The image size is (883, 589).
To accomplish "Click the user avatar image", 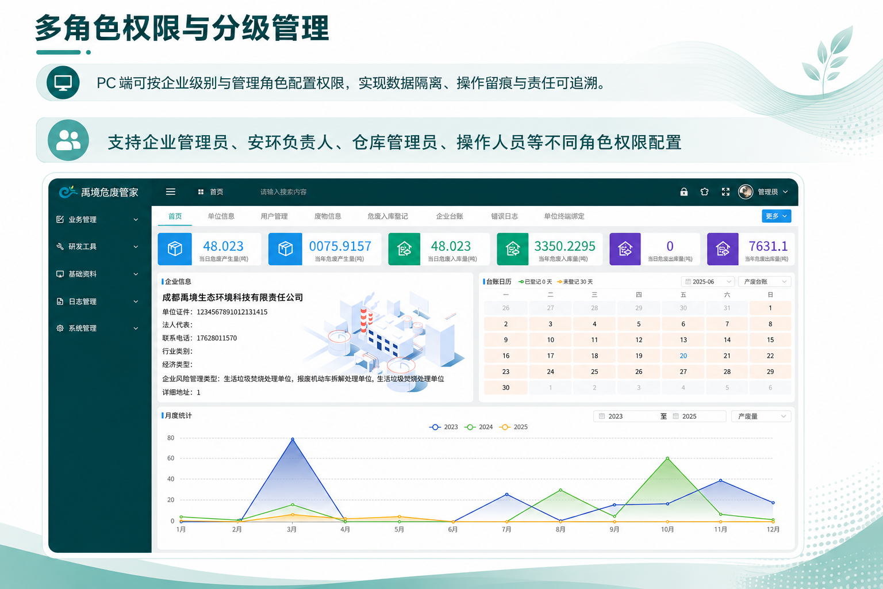I will (746, 192).
